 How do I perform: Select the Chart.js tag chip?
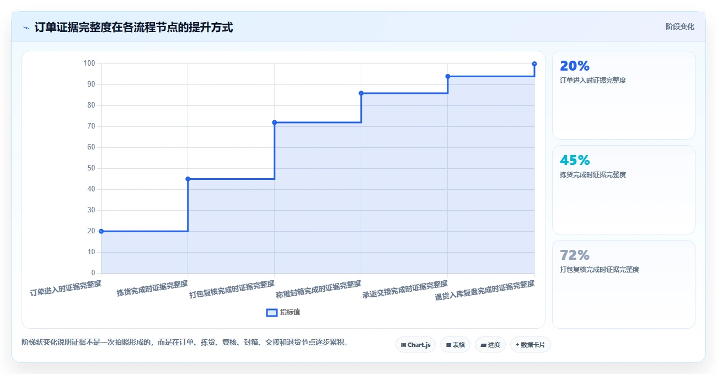416,345
